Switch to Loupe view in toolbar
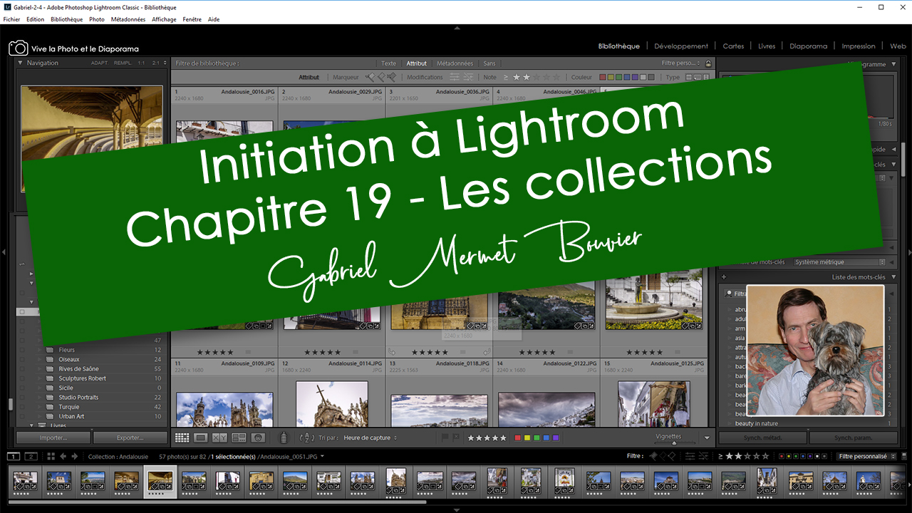This screenshot has width=912, height=513. click(x=201, y=438)
